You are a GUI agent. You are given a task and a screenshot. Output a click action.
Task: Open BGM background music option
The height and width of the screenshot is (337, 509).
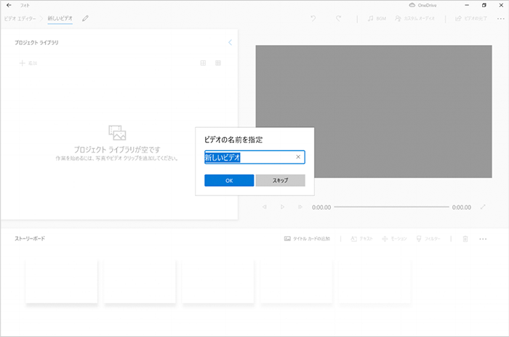[x=377, y=18]
